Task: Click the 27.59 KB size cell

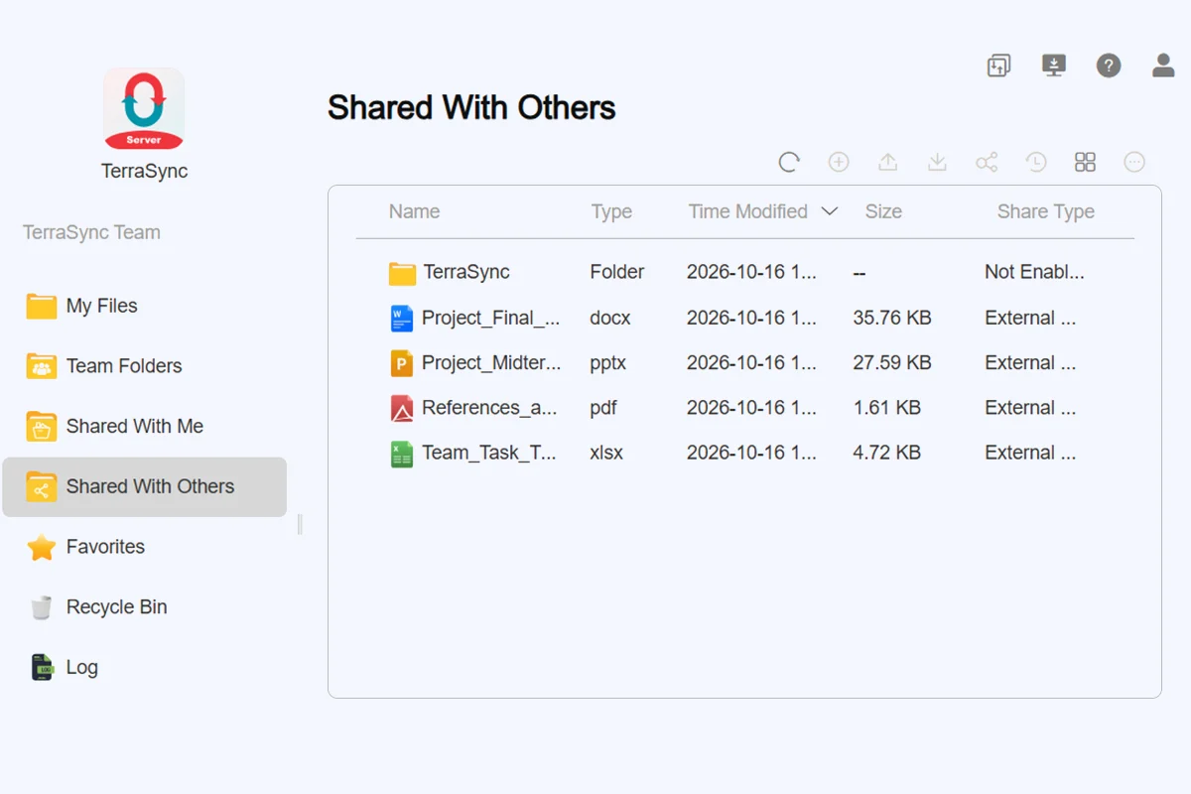Action: pos(892,363)
